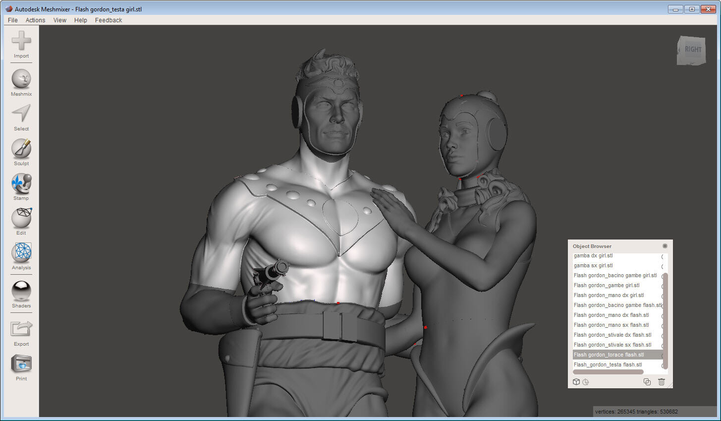Click highlighted 'Flash gordon_torace flash.stl'
The height and width of the screenshot is (421, 721).
pyautogui.click(x=617, y=355)
